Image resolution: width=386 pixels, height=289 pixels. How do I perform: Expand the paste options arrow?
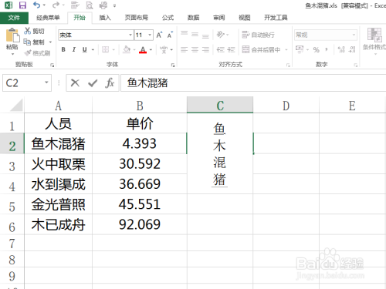coord(12,54)
